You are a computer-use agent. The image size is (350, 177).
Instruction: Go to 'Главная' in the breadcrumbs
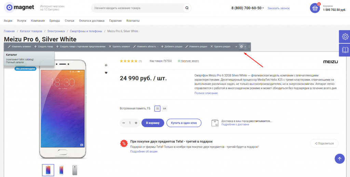click(x=9, y=31)
